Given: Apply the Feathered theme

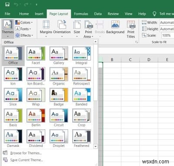Looking at the screenshot, I should [x=81, y=139].
